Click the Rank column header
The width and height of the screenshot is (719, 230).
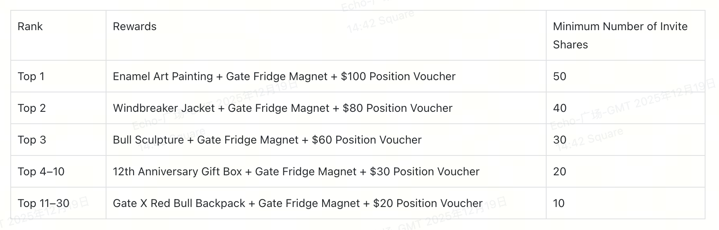pyautogui.click(x=30, y=27)
